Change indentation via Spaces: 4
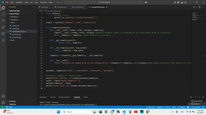Viewport: 206px width, 115px height. (160, 107)
